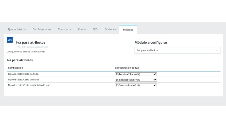Switch to the Combinaciones tab
The image size is (226, 128).
point(42,29)
